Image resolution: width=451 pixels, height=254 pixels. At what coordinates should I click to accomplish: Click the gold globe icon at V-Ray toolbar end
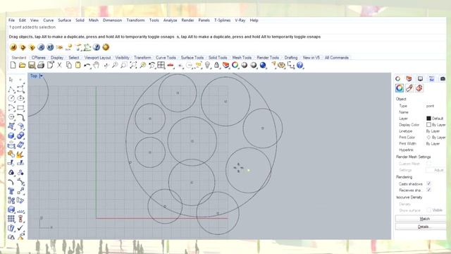pyautogui.click(x=106, y=47)
